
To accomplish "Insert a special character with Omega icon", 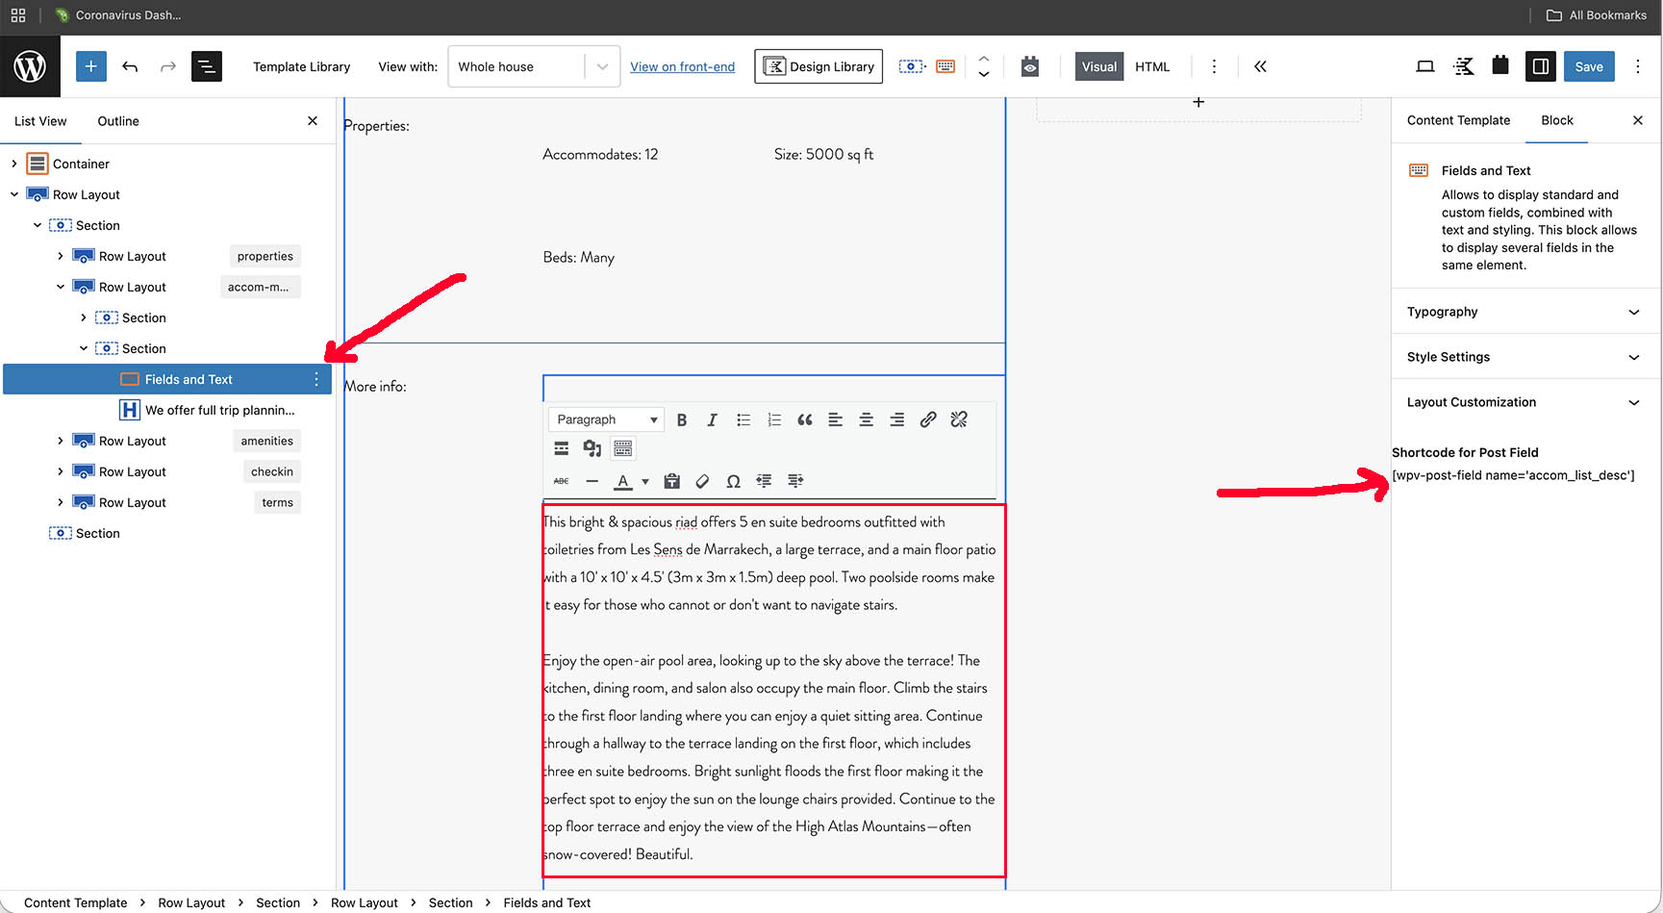I will pos(733,481).
